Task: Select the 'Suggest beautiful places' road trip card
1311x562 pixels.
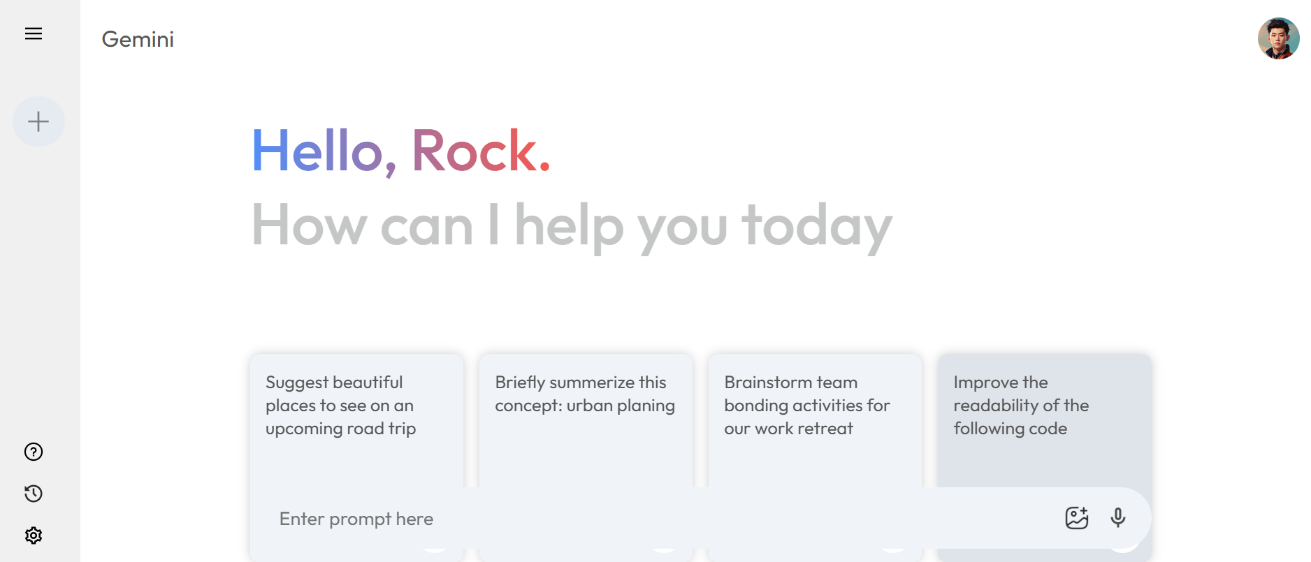Action: point(356,420)
